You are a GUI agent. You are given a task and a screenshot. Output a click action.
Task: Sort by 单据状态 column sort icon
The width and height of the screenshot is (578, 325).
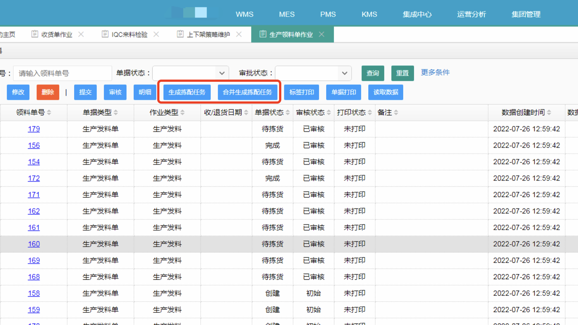pos(288,113)
